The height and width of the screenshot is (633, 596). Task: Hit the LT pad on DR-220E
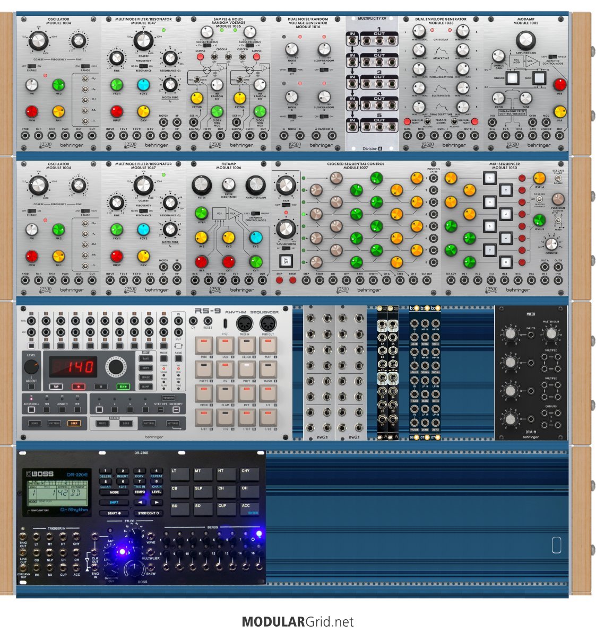pos(180,475)
